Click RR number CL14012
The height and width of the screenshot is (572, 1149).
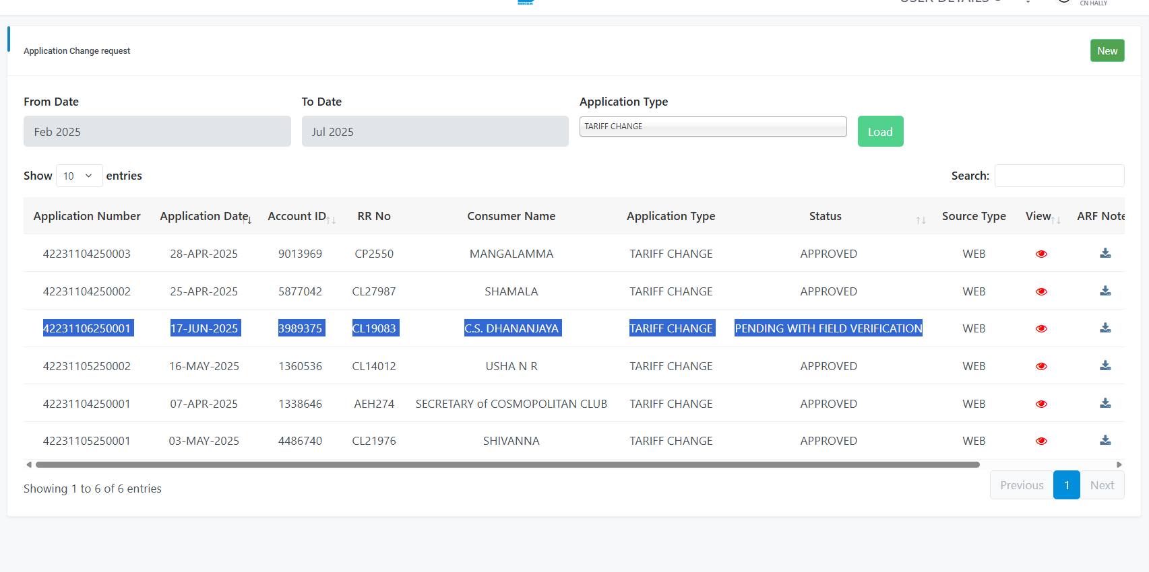click(x=374, y=366)
